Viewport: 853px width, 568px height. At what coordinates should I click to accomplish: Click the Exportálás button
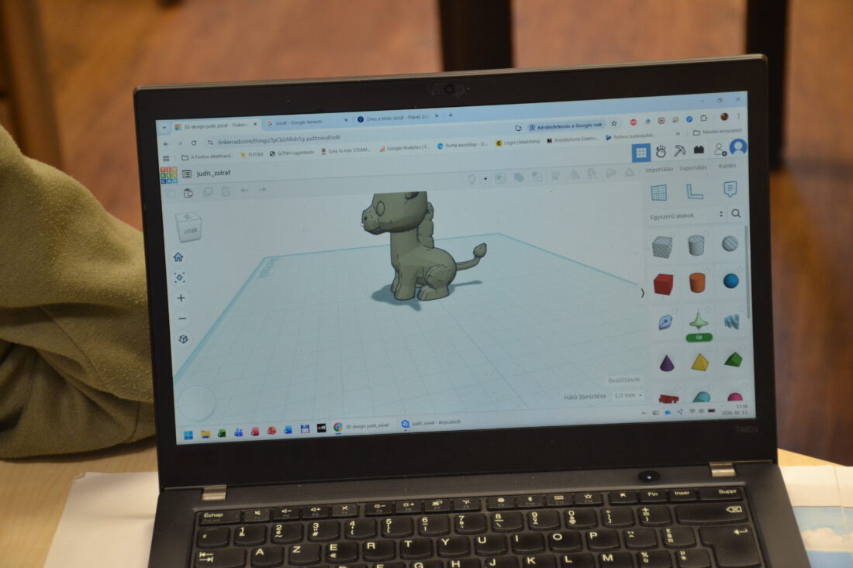(692, 167)
